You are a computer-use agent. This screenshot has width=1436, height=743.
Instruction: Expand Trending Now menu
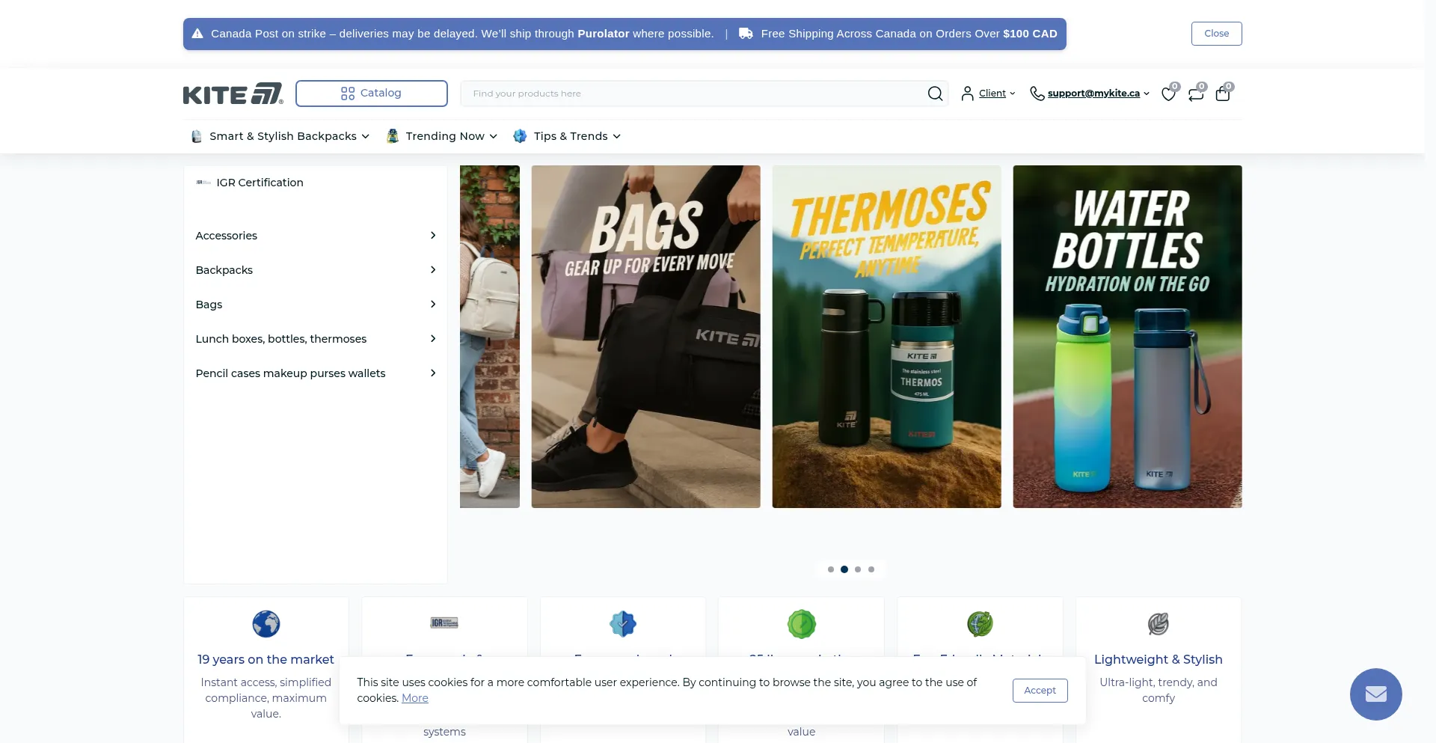point(451,136)
